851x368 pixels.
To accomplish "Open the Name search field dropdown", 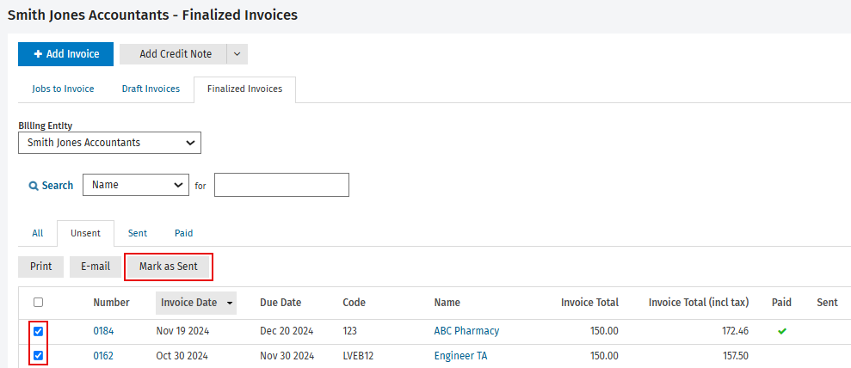I will (x=136, y=185).
